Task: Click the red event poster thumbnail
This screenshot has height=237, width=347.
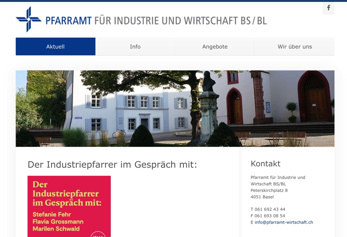Action: (69, 205)
